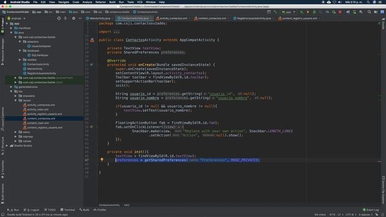Click the user avatar icon at toolbar end
The width and height of the screenshot is (386, 217).
pyautogui.click(x=382, y=12)
